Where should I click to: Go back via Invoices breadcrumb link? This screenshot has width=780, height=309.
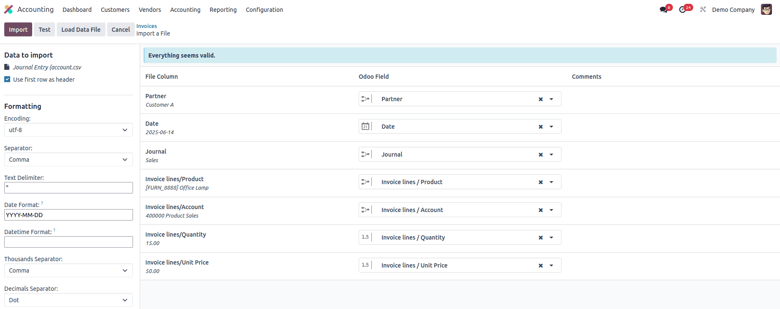[x=147, y=26]
